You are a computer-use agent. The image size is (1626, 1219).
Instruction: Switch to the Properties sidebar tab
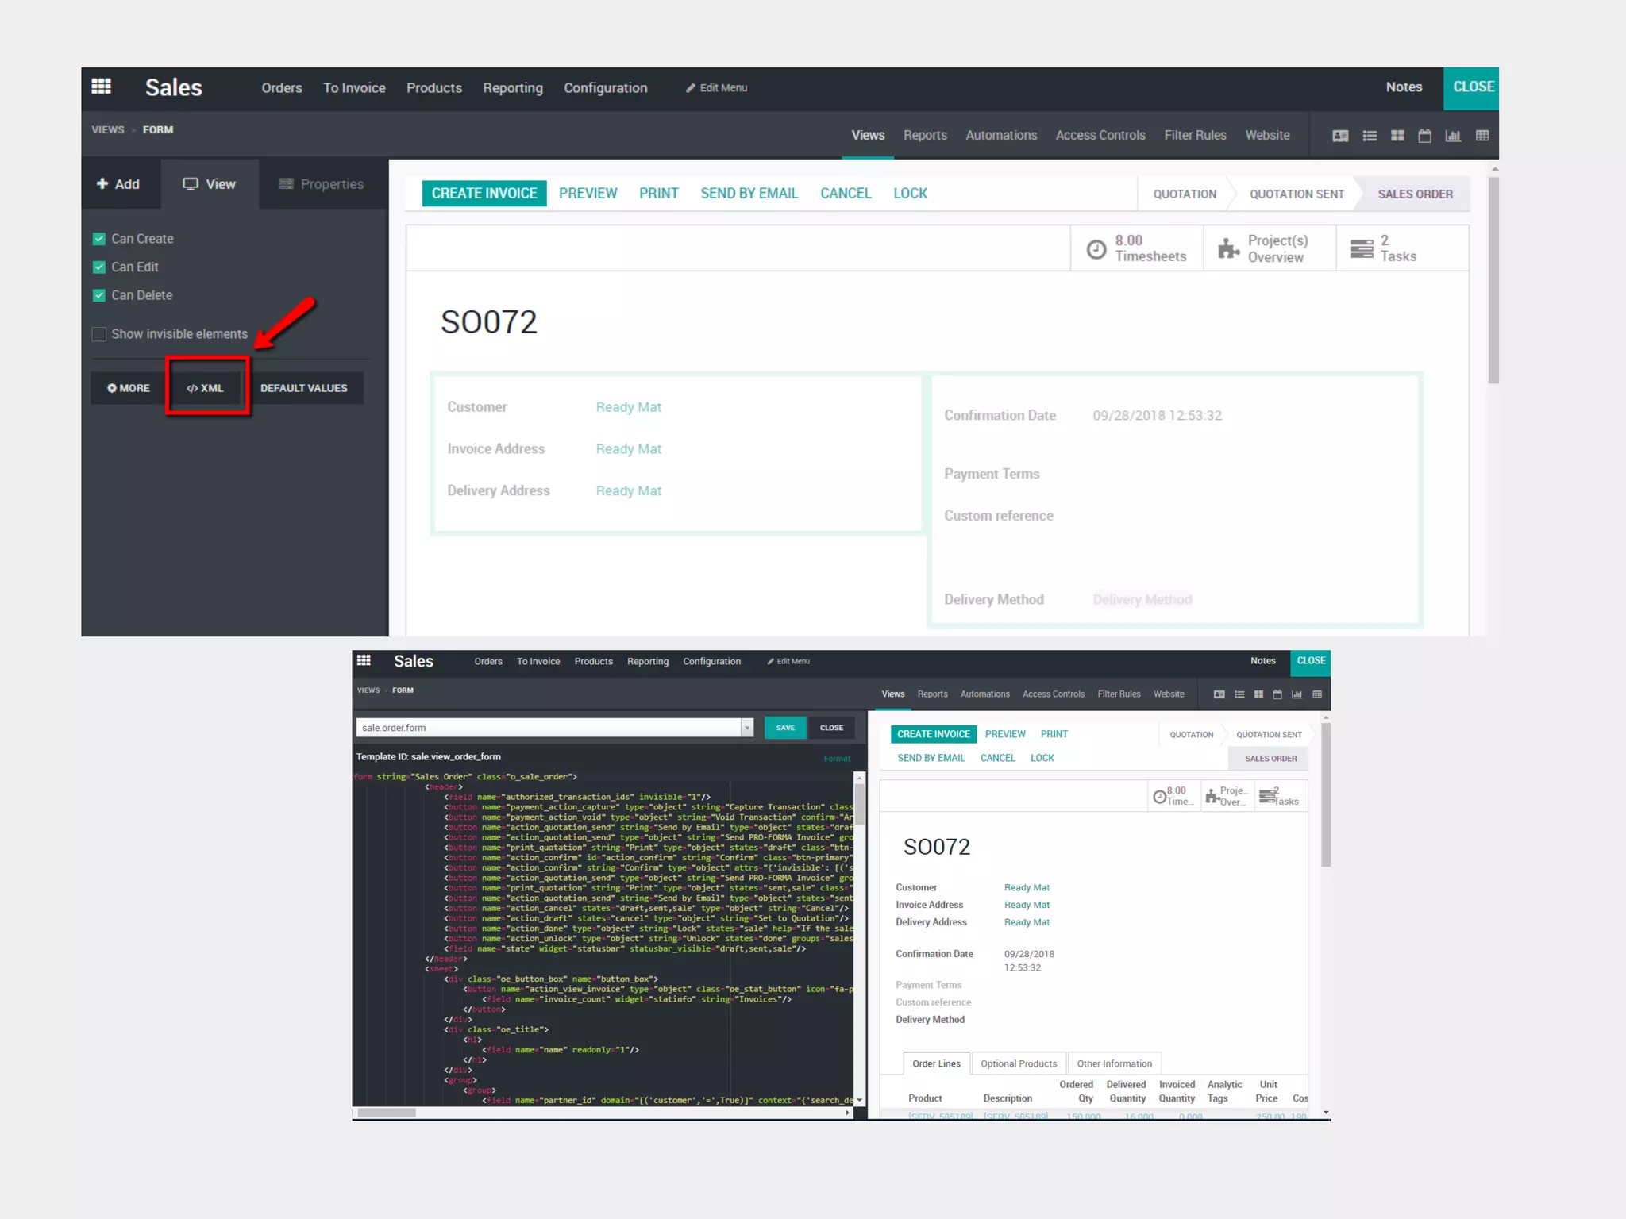[322, 184]
